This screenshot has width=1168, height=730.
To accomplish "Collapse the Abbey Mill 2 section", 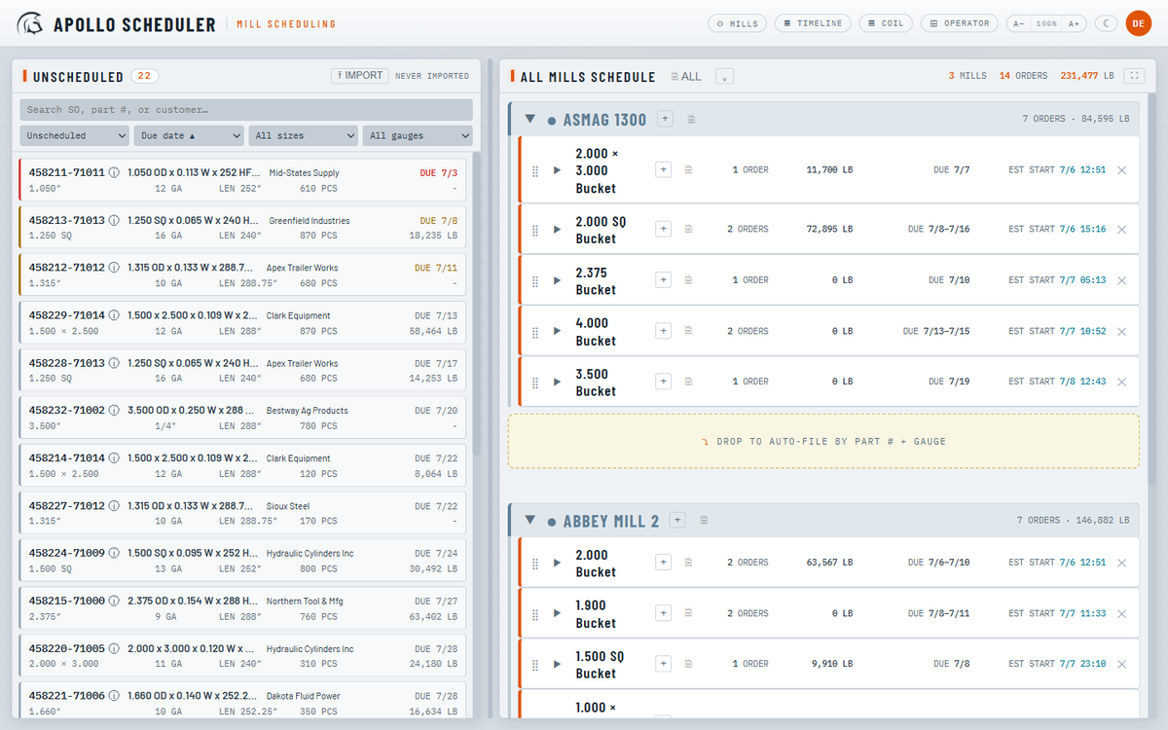I will (x=530, y=521).
